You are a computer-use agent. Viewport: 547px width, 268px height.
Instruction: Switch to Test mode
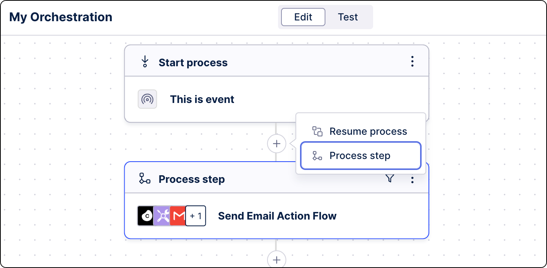tap(348, 17)
